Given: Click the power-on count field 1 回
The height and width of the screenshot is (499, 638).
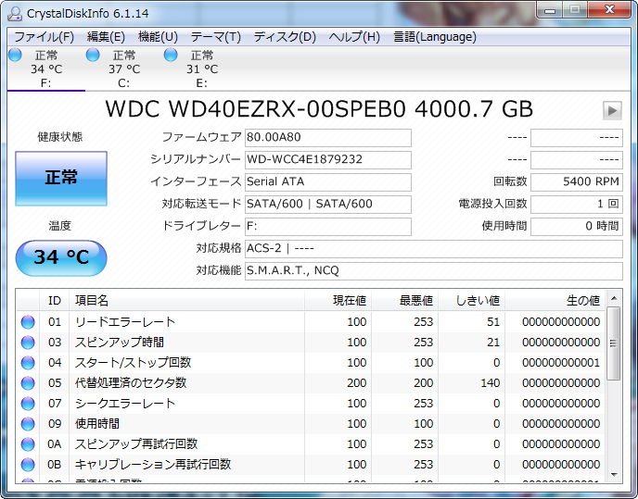Looking at the screenshot, I should tap(577, 205).
